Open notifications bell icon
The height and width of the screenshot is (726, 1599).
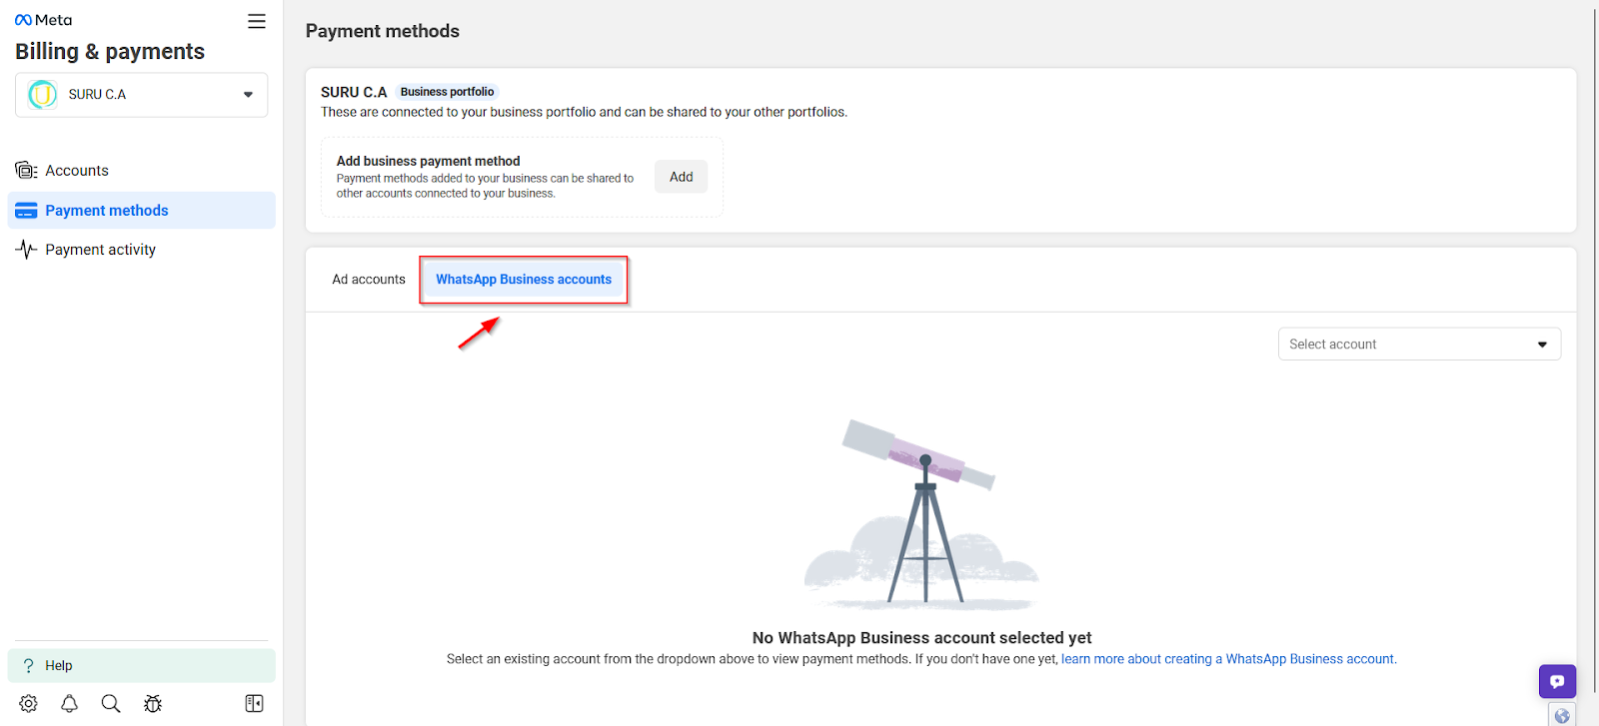click(69, 703)
